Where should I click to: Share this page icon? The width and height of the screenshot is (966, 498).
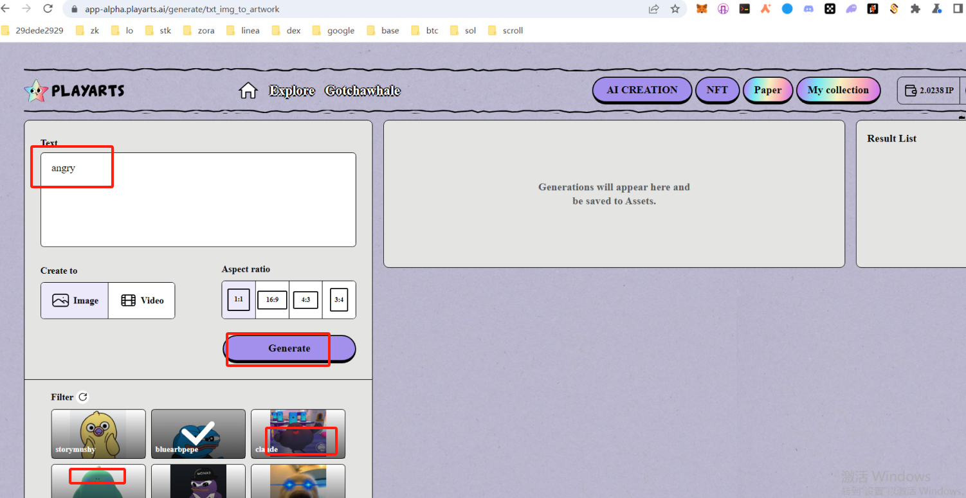[x=654, y=9]
